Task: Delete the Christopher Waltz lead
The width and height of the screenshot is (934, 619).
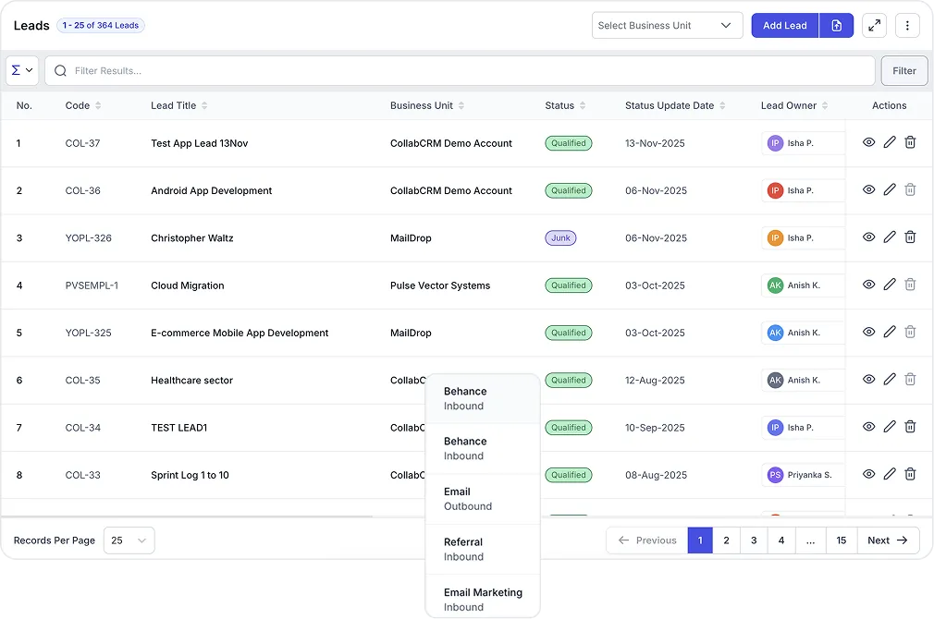Action: 910,237
